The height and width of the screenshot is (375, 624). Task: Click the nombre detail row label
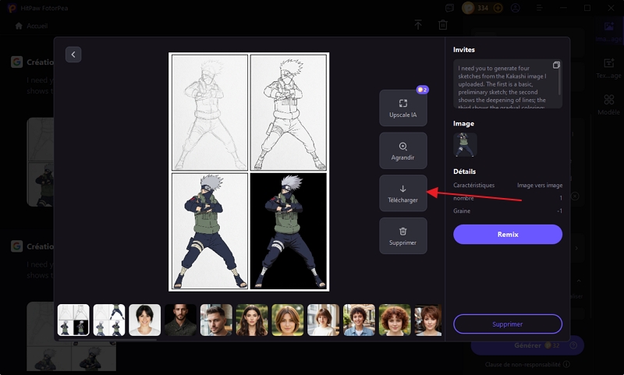463,198
